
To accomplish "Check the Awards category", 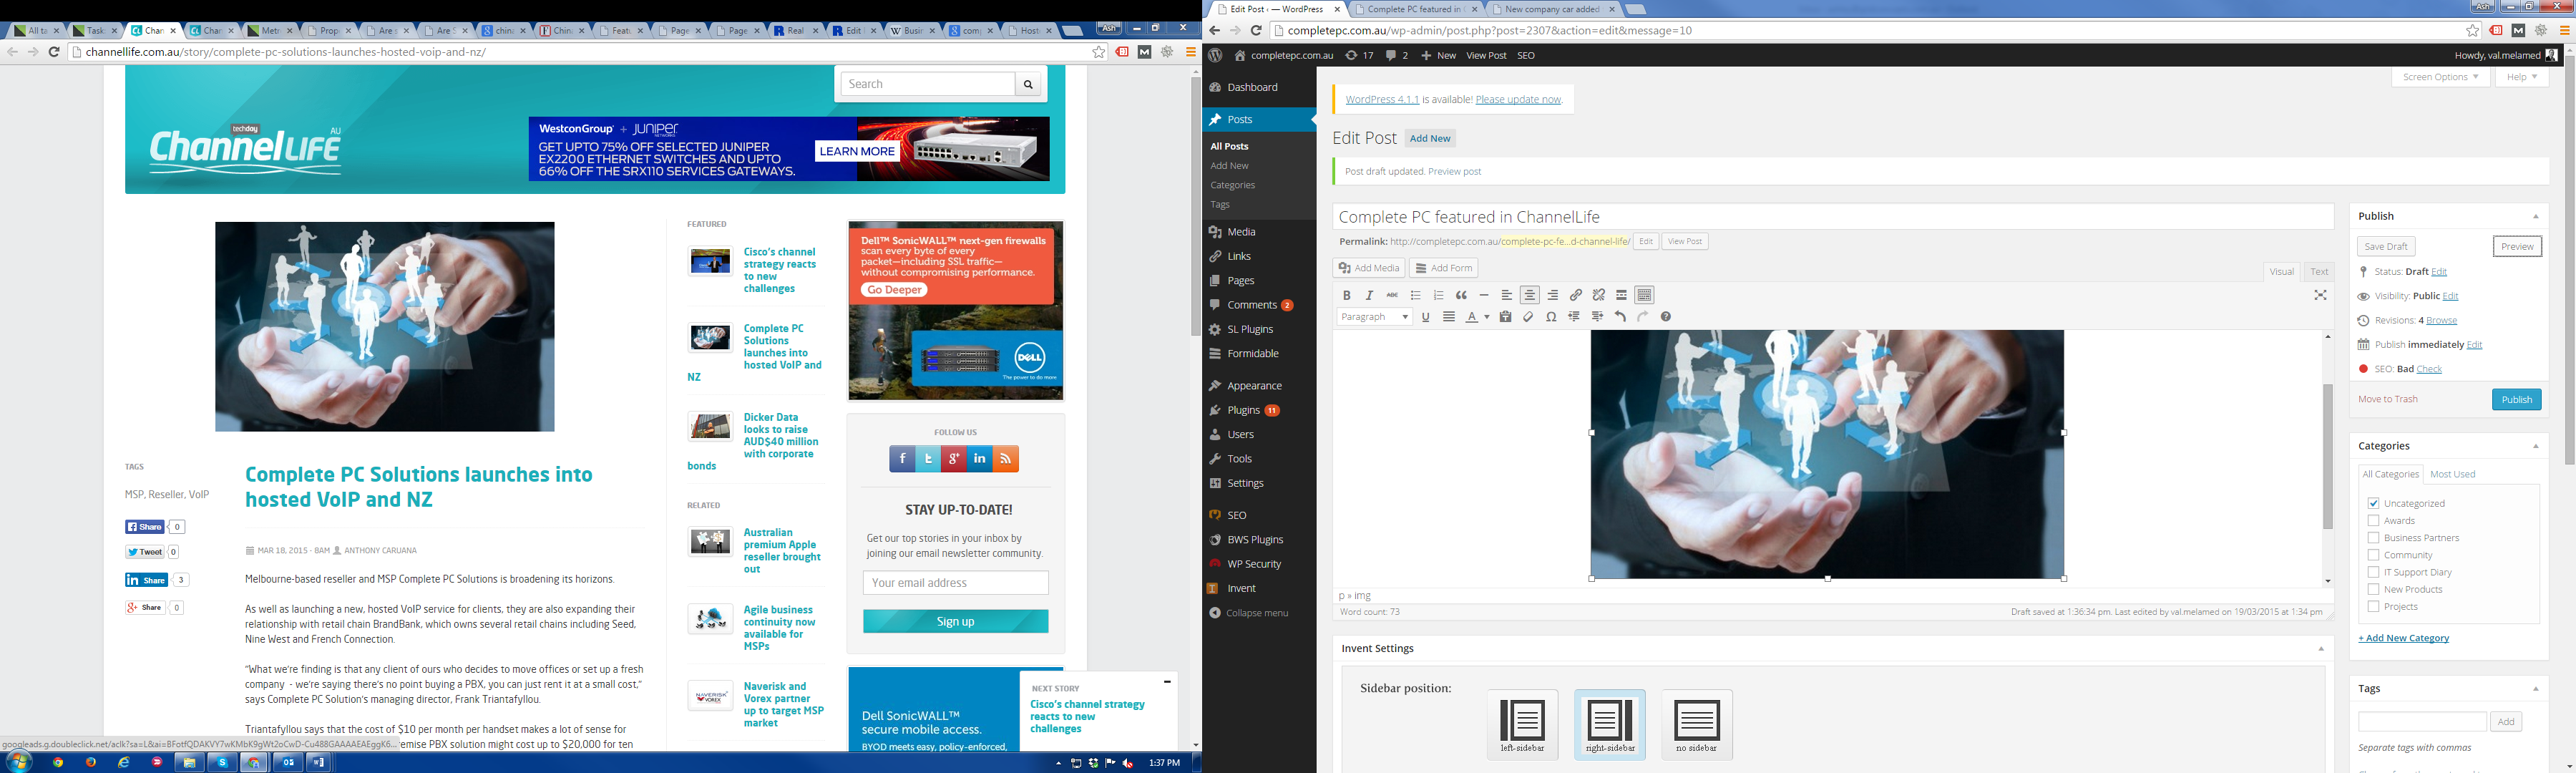I will click(2373, 520).
